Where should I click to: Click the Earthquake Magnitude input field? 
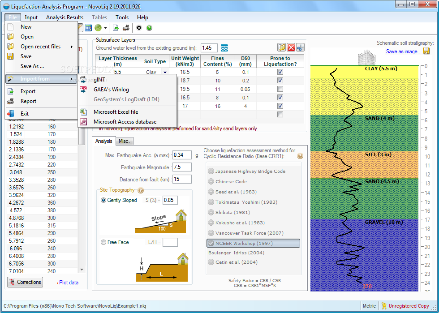(182, 167)
